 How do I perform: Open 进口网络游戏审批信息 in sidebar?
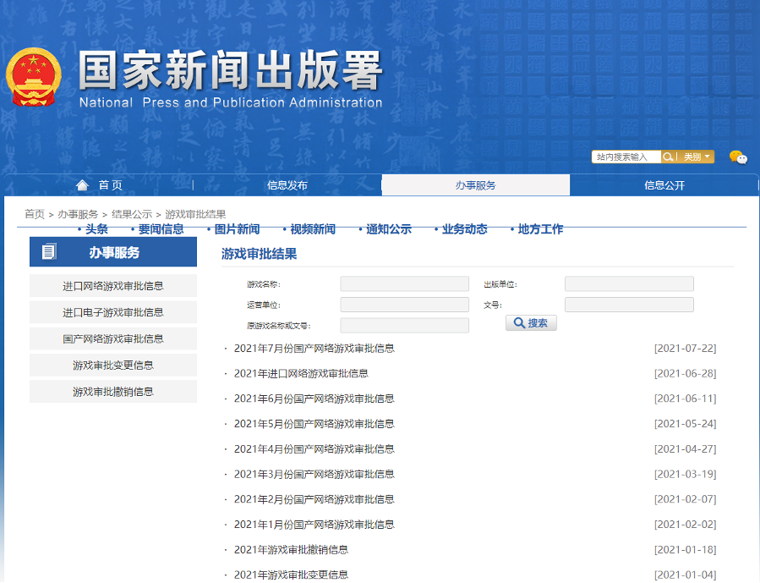click(x=113, y=286)
